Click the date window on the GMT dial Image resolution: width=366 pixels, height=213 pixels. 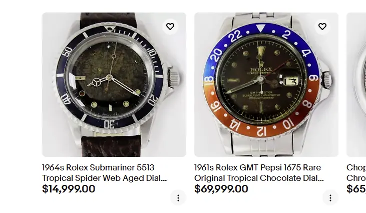tap(290, 81)
